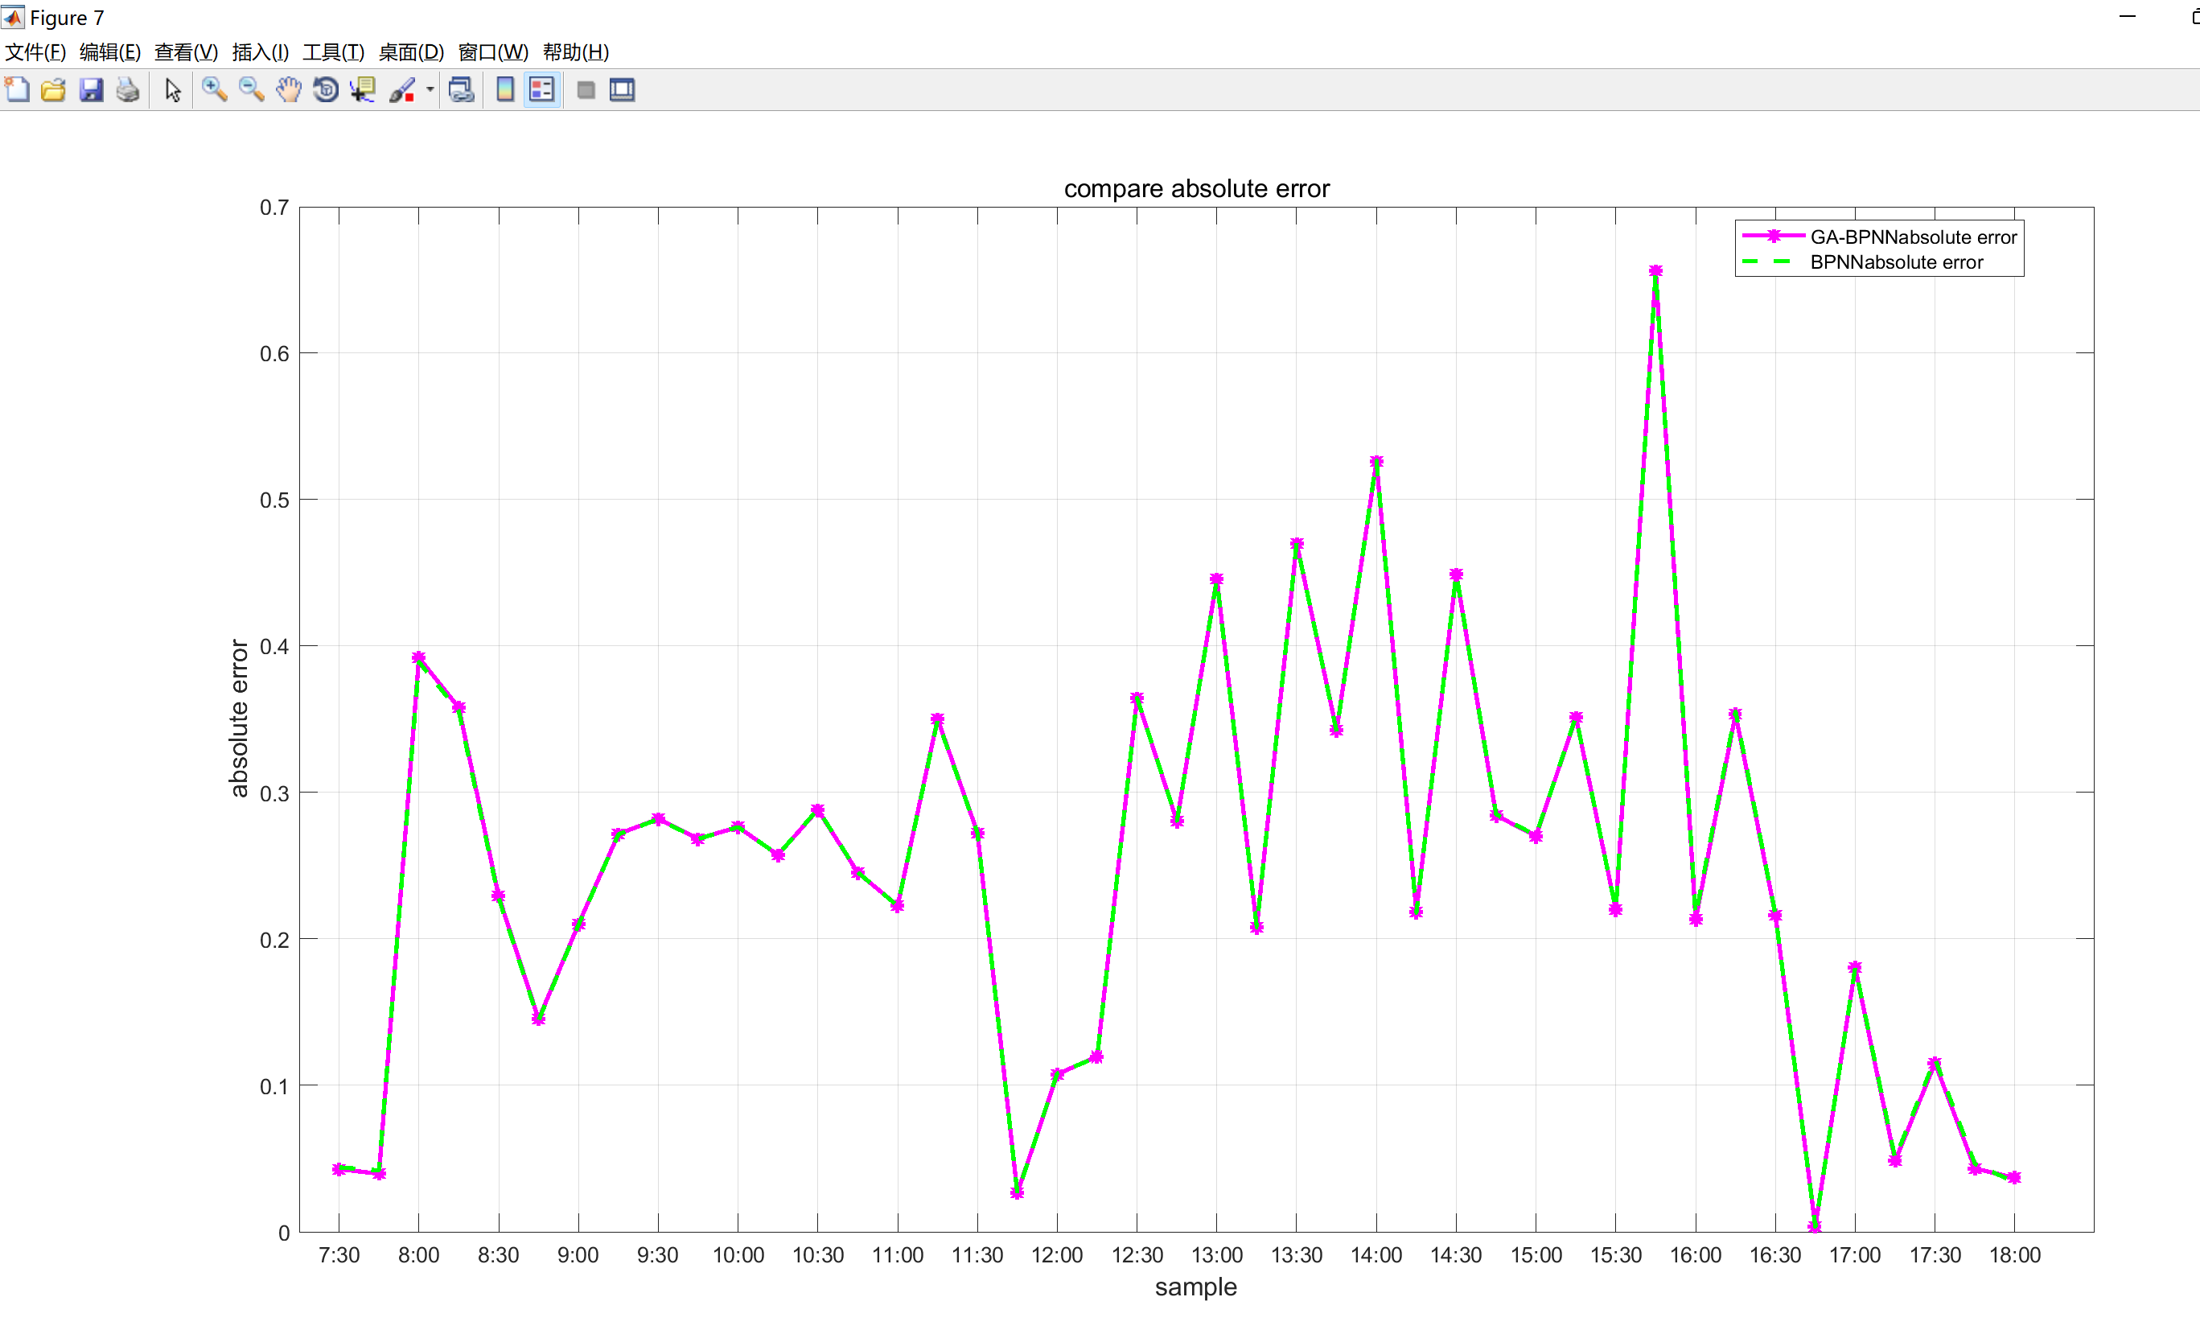Select the Zoom In tool
This screenshot has height=1330, width=2200.
213,89
